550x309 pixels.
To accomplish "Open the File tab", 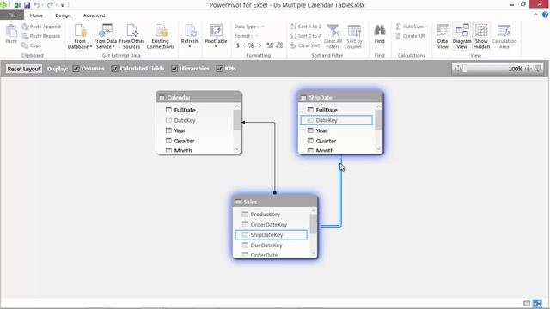I will [12, 15].
